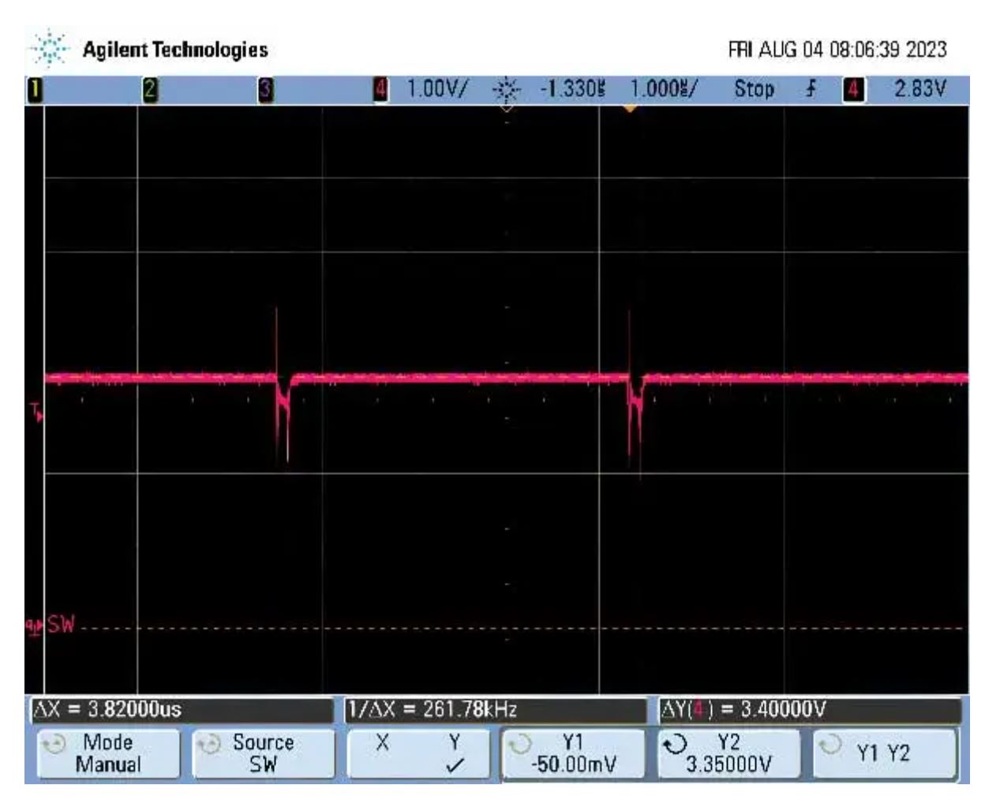Toggle the Y1 Y2 linked cursors softkey
This screenshot has width=985, height=800.
(x=883, y=753)
